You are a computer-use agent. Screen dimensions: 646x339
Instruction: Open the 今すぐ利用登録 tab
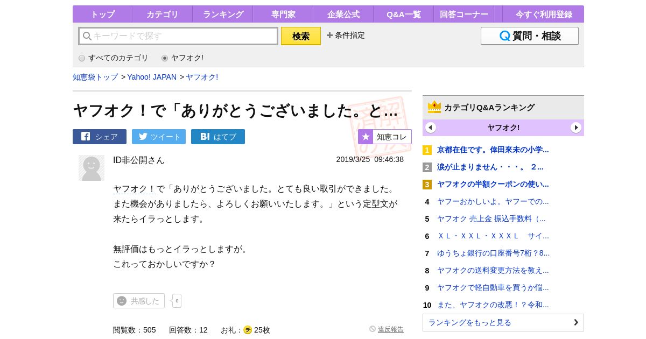coord(544,14)
